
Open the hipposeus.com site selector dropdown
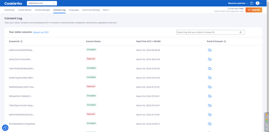42,3
